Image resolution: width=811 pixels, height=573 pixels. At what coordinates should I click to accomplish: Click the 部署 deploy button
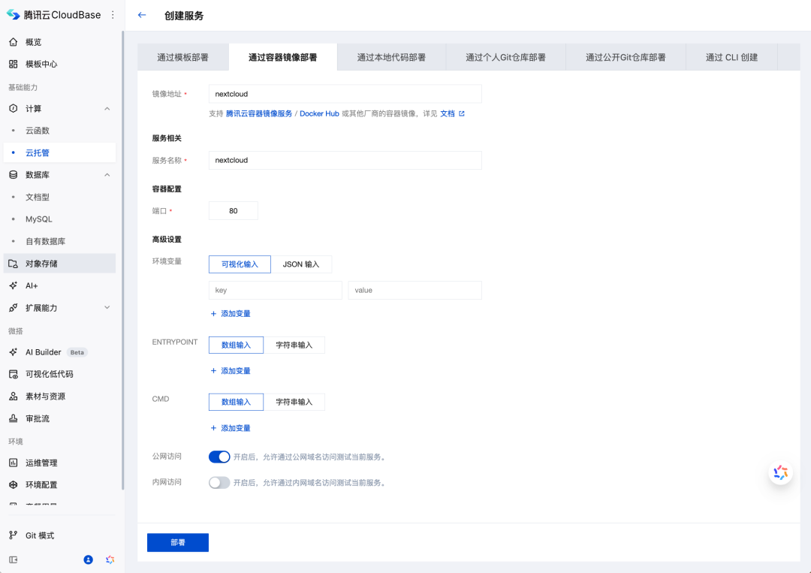click(177, 542)
